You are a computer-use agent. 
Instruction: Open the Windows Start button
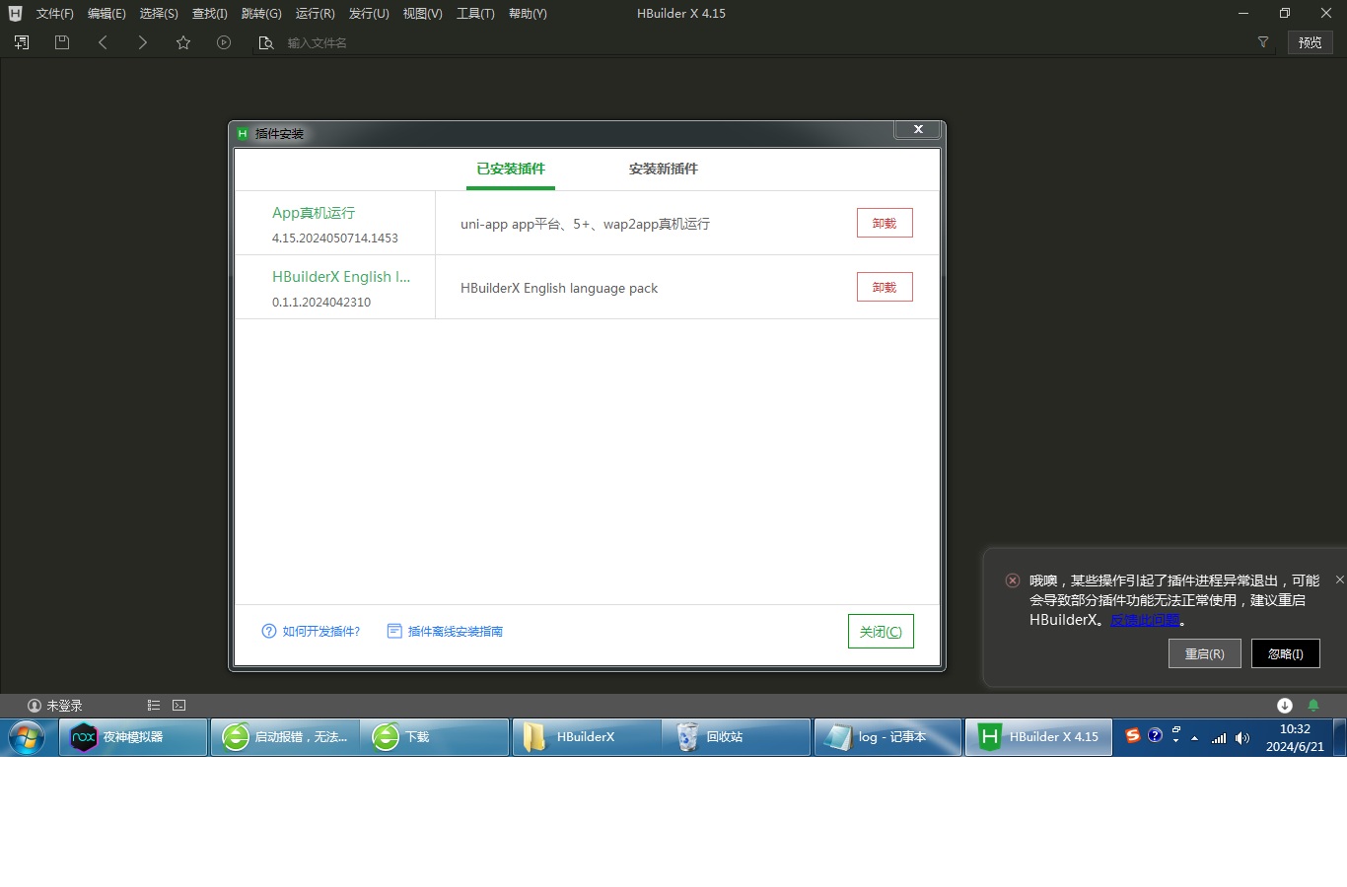click(x=27, y=737)
